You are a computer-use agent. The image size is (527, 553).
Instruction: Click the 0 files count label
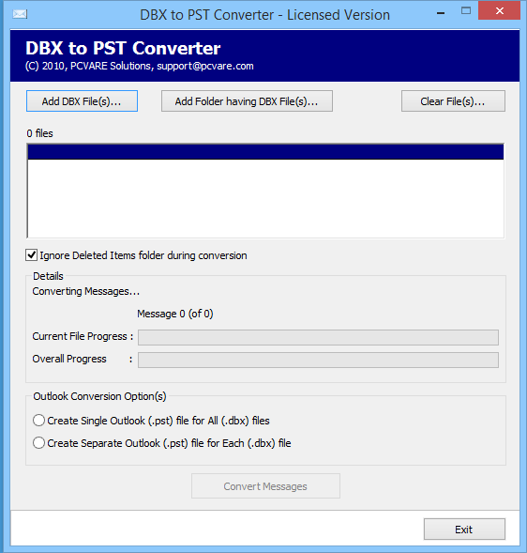coord(39,133)
